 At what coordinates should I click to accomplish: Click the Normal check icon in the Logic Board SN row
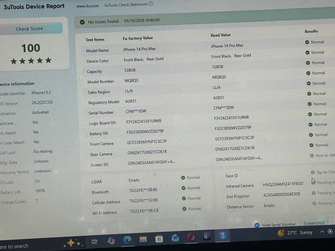click(310, 114)
